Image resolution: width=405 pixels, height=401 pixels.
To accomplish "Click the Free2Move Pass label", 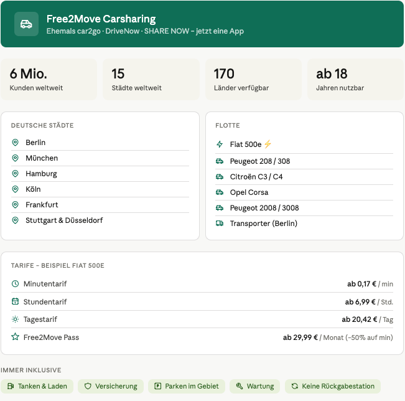I will pos(51,337).
